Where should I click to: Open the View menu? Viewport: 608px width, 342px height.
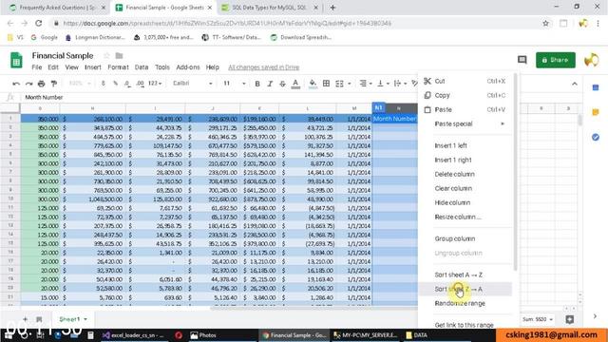click(72, 67)
